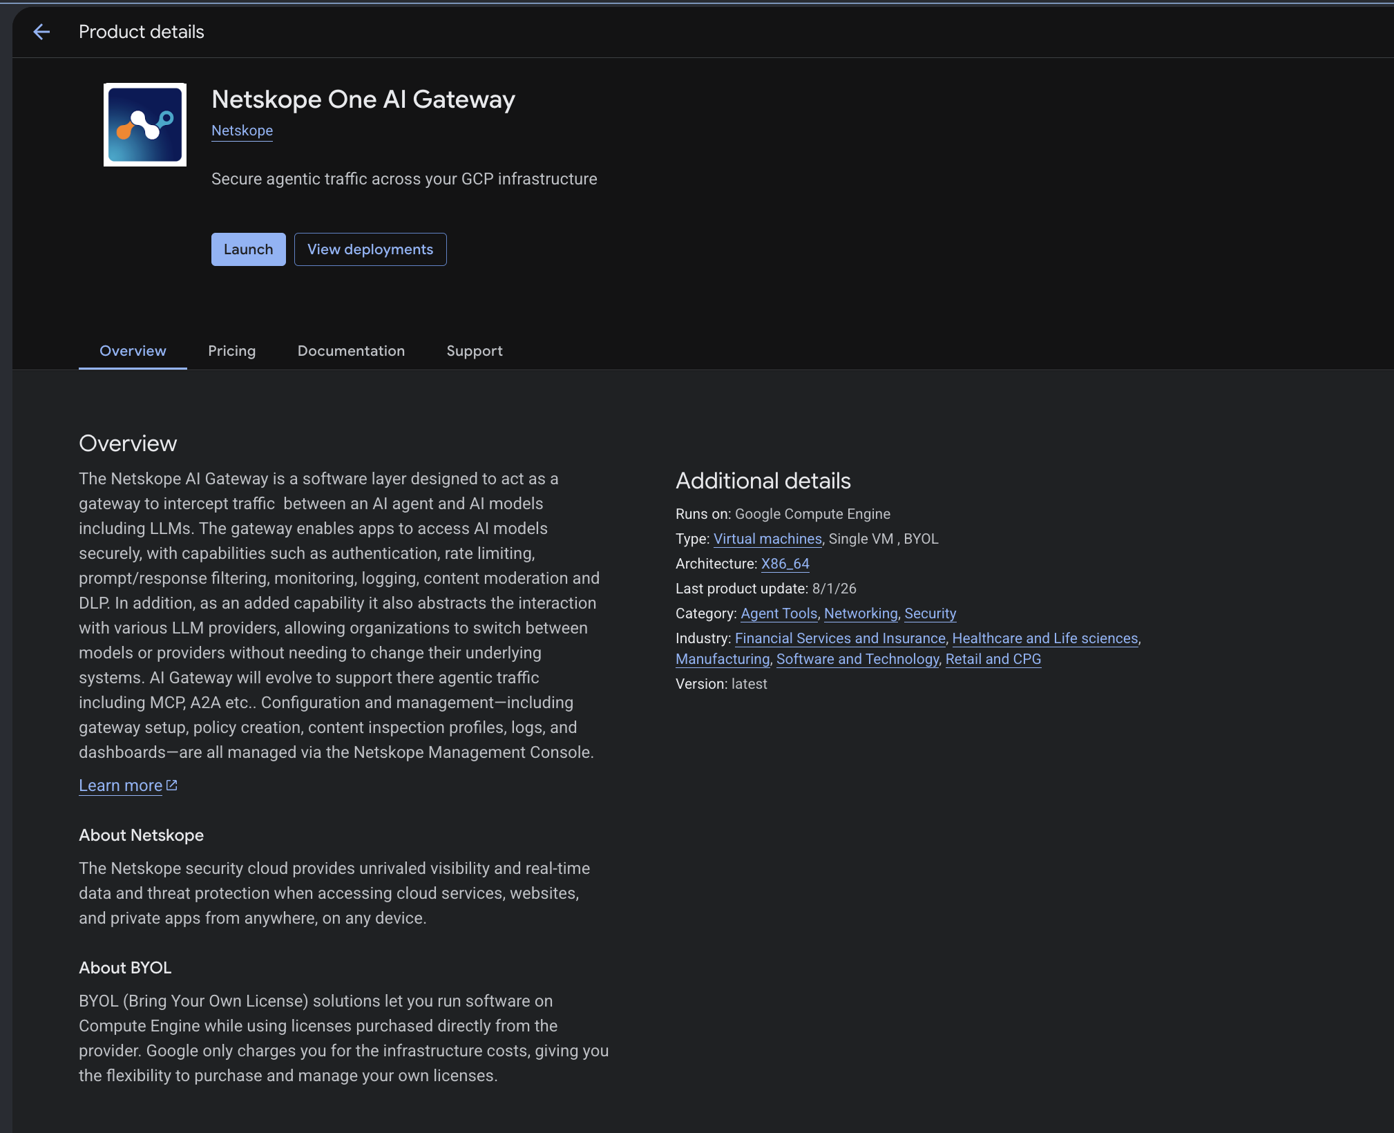Switch to the Pricing tab
The width and height of the screenshot is (1394, 1133).
point(232,351)
